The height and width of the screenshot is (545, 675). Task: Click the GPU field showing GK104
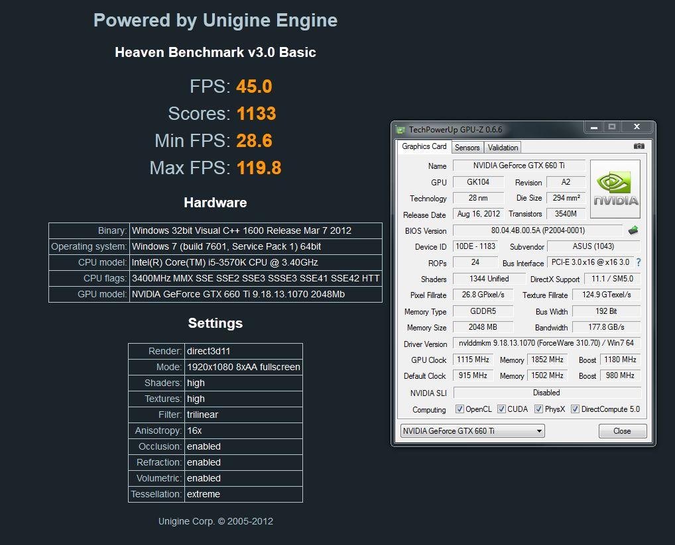pyautogui.click(x=478, y=182)
